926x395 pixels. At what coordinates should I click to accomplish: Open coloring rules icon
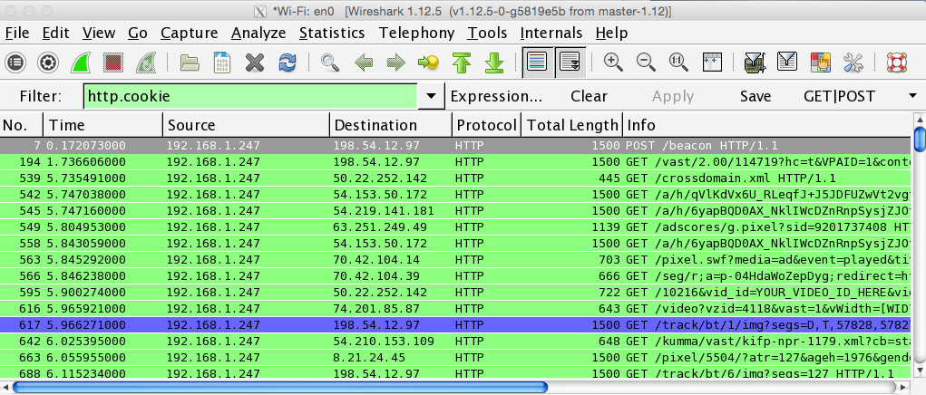tap(820, 62)
